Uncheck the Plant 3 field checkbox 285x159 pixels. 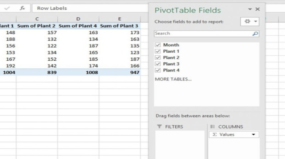158,64
